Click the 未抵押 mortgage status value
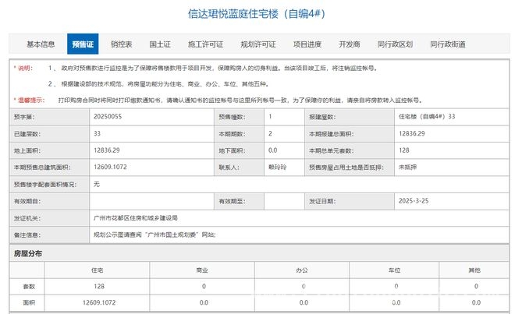515x314 pixels. point(407,167)
